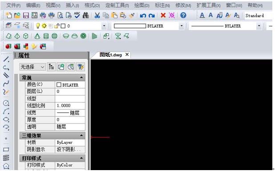Select the 3D sphere mesh icon
Screen dimensions: 275x175
[55, 36]
